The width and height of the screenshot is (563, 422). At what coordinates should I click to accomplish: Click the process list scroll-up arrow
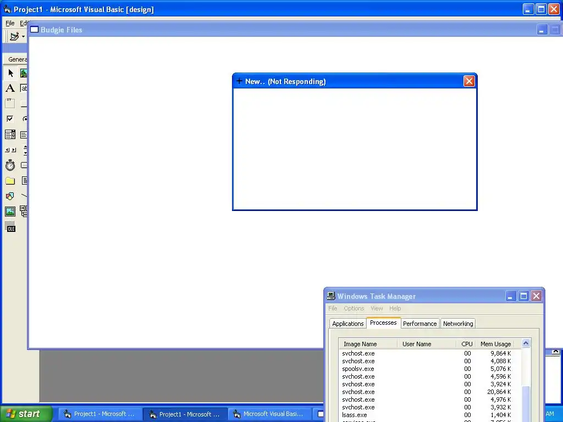526,343
